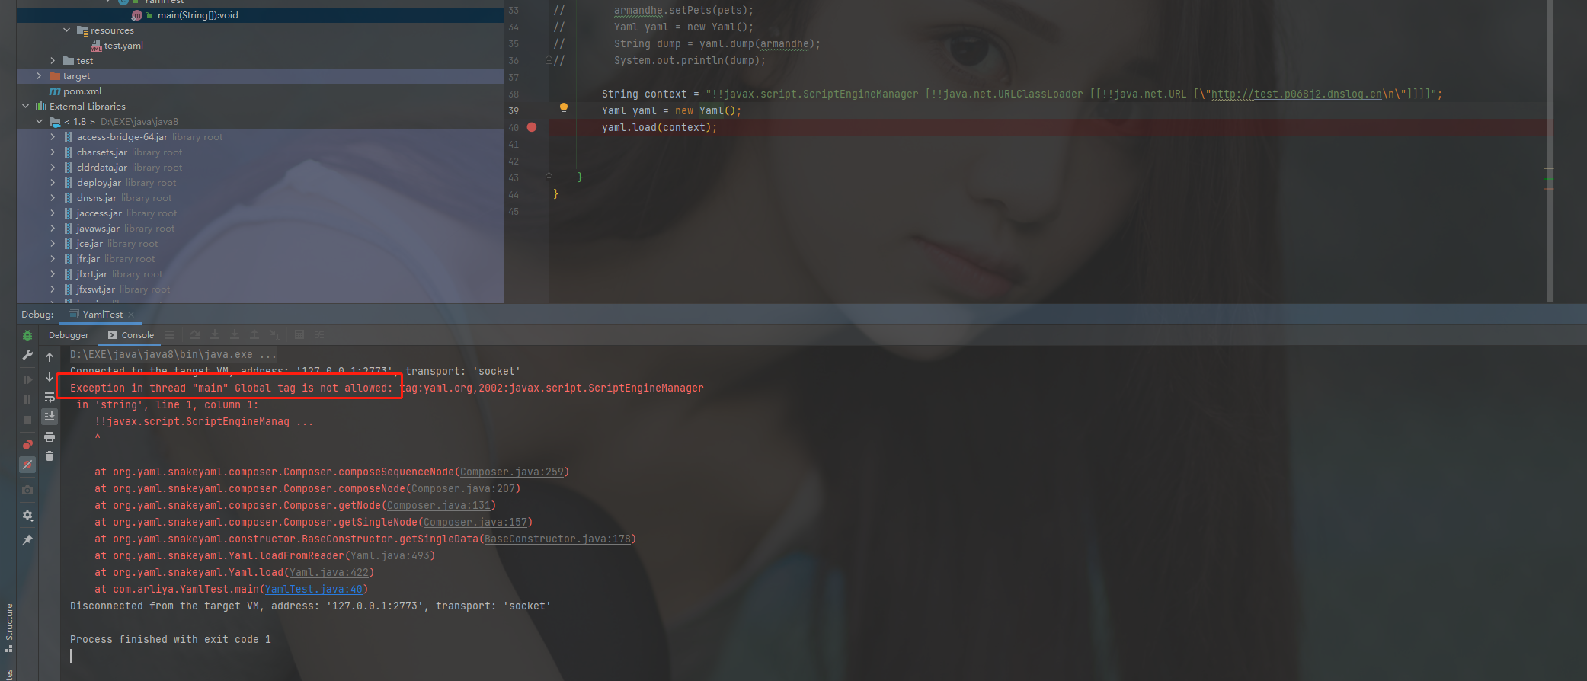Click the Pause Program icon
Viewport: 1587px width, 681px height.
pyautogui.click(x=27, y=399)
